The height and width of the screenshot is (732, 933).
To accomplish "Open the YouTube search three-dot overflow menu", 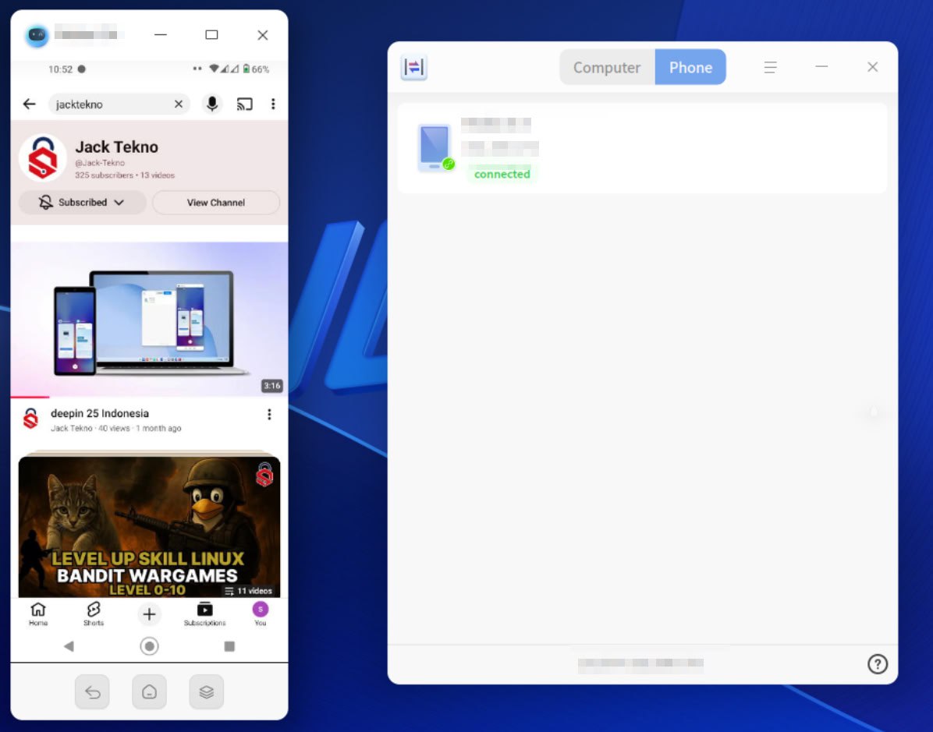I will [x=273, y=104].
